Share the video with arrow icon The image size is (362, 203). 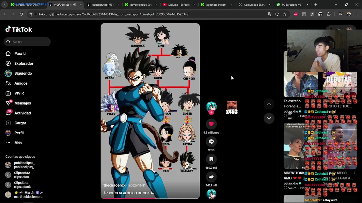(211, 177)
